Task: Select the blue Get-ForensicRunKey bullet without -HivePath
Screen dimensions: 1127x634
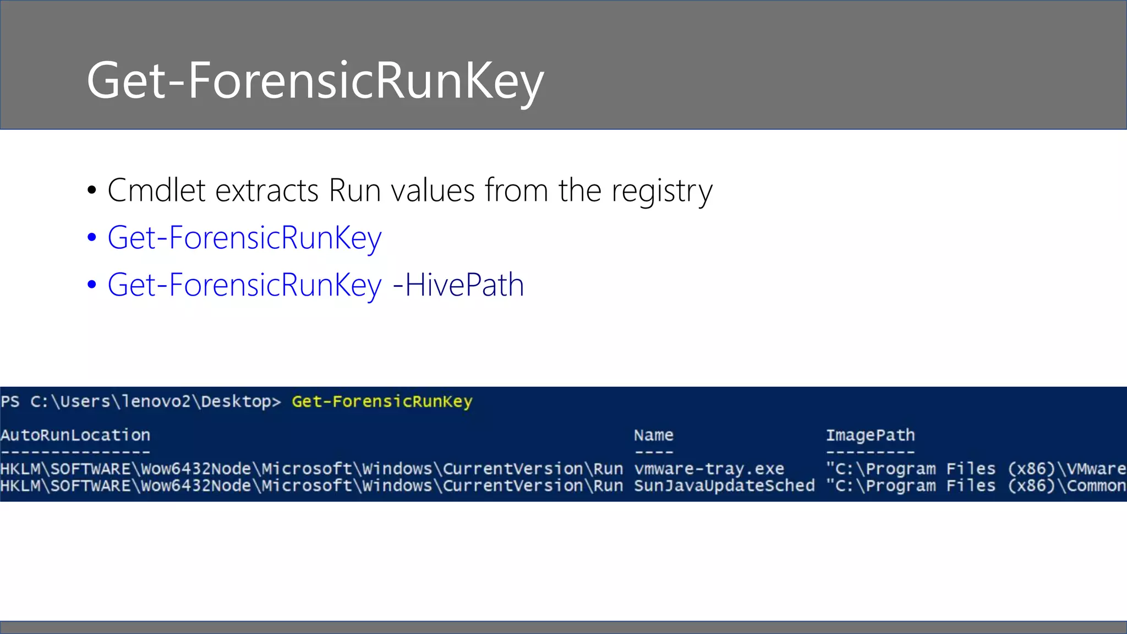Action: (x=244, y=238)
